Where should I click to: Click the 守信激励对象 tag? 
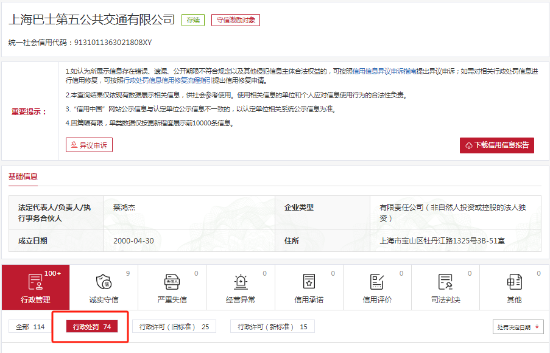pyautogui.click(x=236, y=20)
